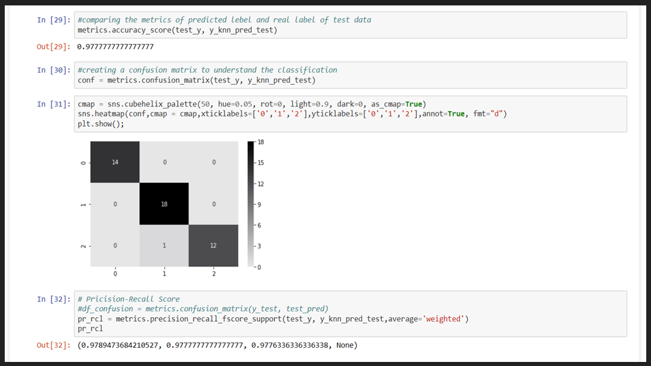Click the 0.9777777777777777 accuracy output
The image size is (651, 366).
(115, 47)
